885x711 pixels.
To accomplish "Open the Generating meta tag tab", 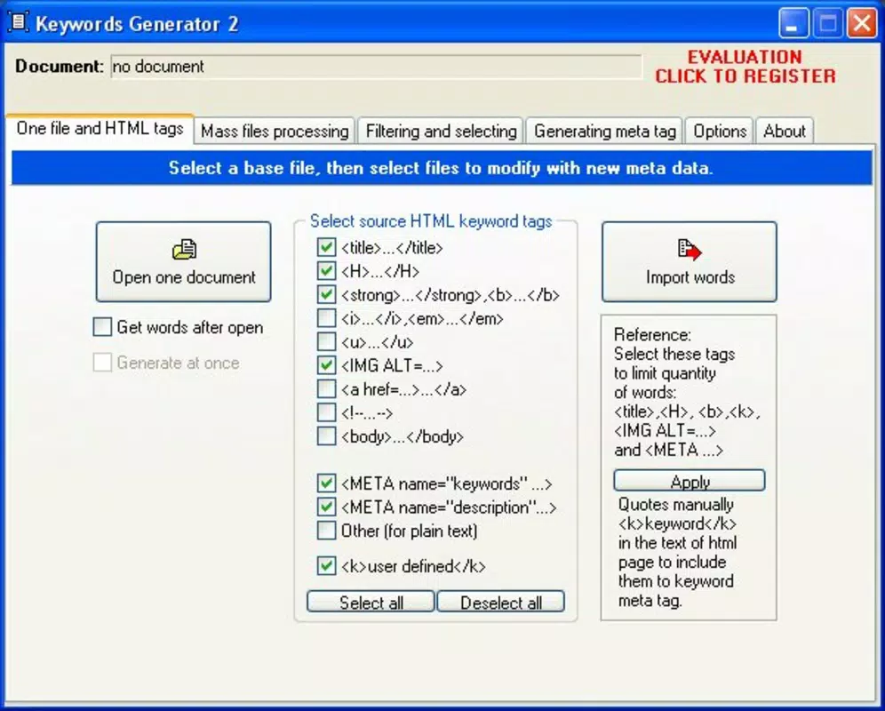I will pyautogui.click(x=604, y=131).
